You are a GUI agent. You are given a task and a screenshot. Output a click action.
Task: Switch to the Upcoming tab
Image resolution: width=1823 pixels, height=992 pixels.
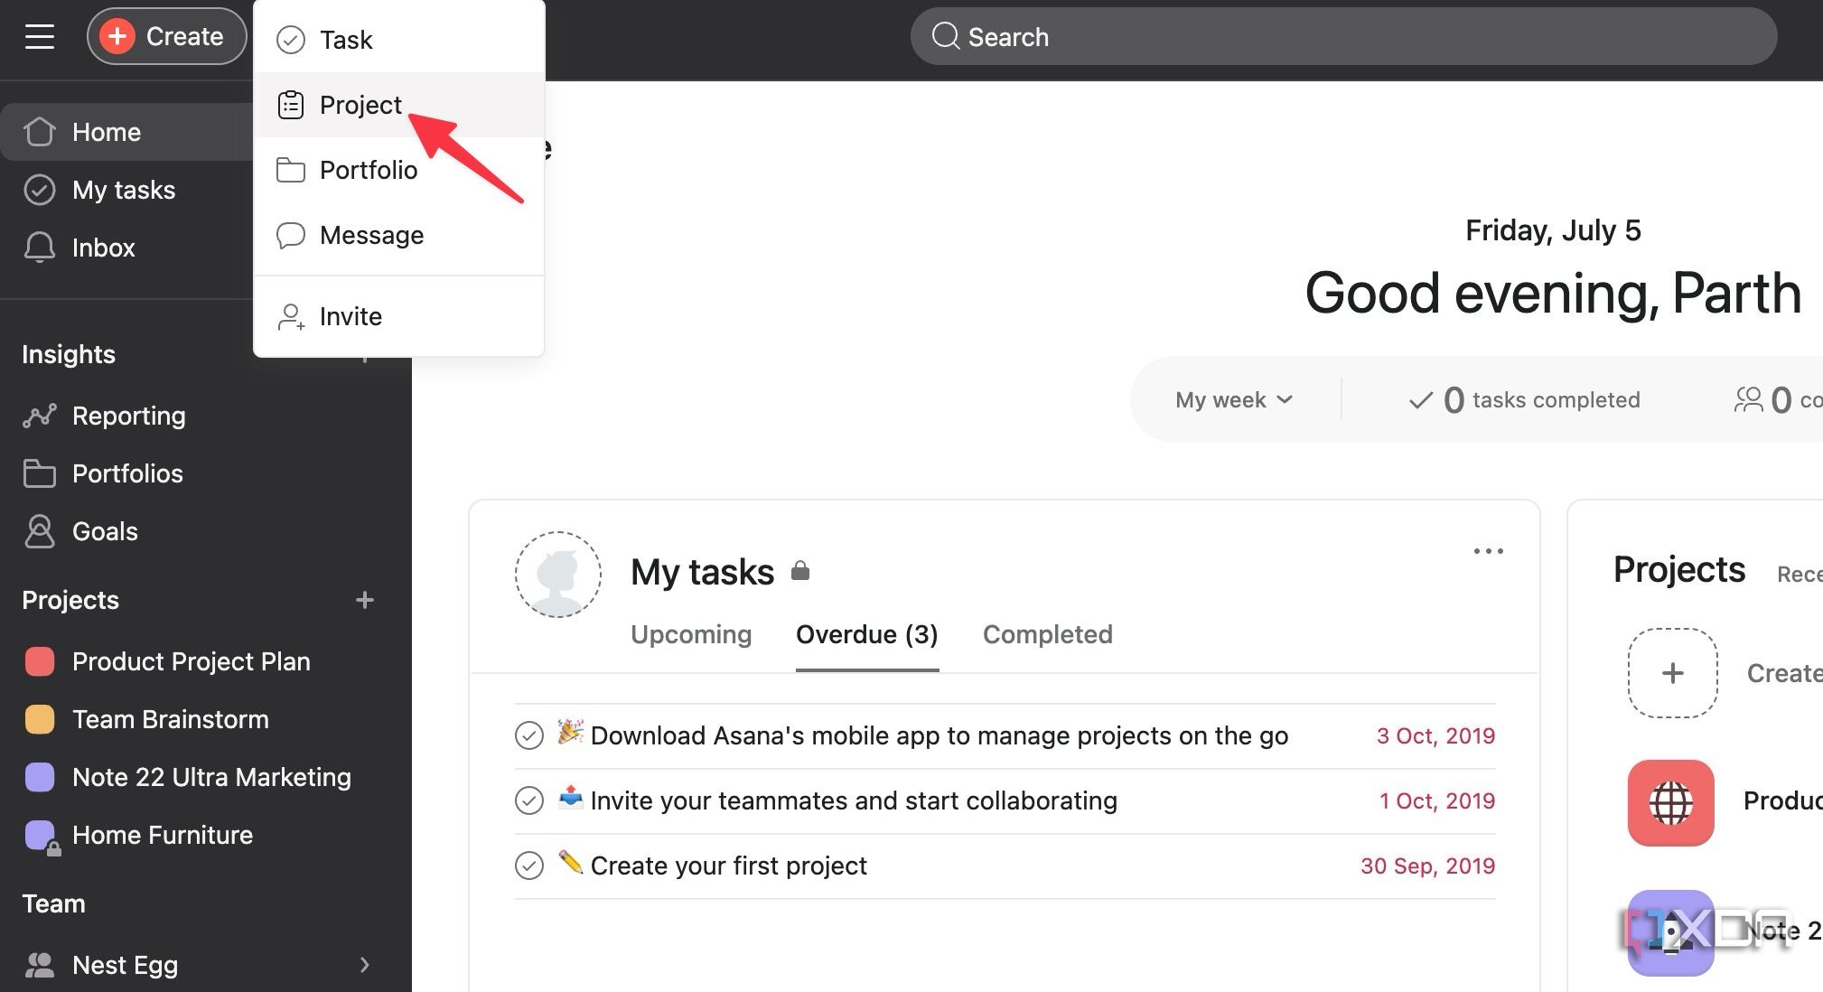(x=691, y=634)
